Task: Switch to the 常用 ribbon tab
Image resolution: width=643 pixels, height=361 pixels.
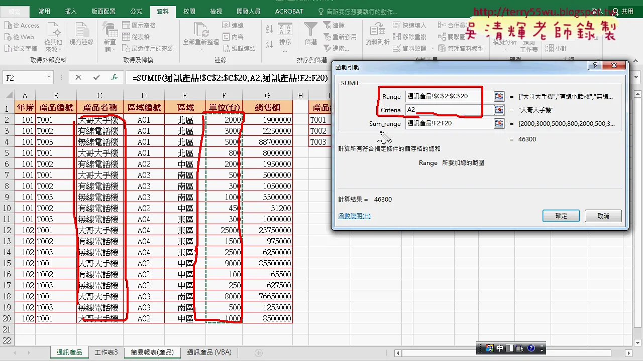Action: point(44,11)
